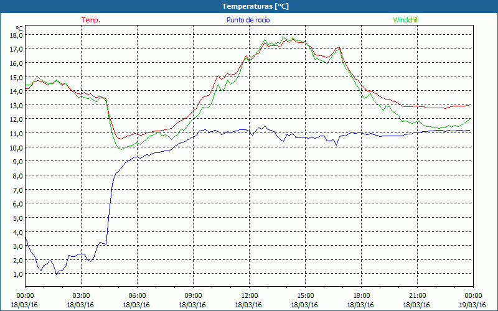Image resolution: width=498 pixels, height=311 pixels.
Task: Click the 10,0 y-axis label
Action: pos(16,147)
